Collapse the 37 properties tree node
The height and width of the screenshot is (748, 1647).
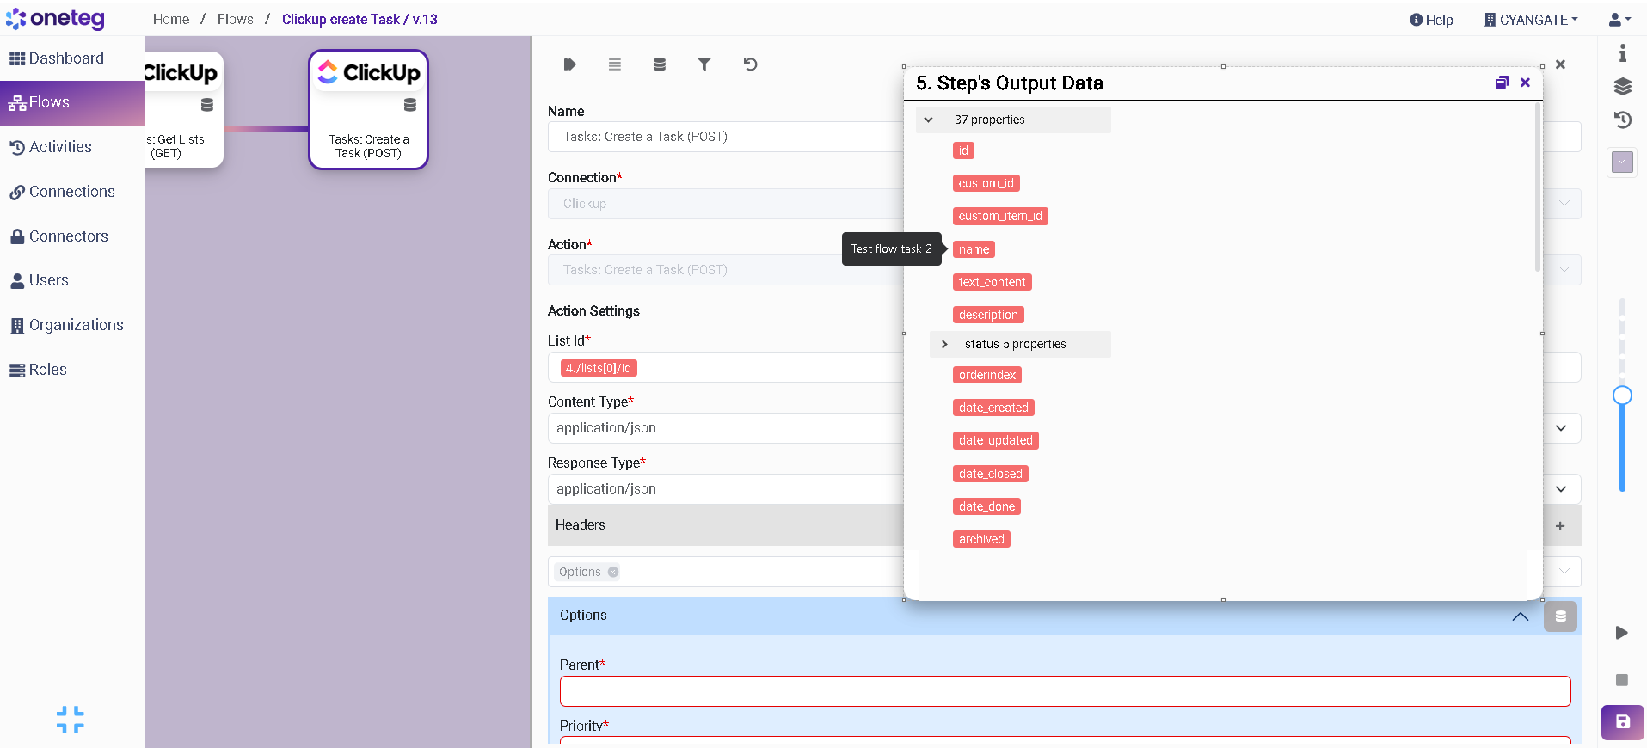click(x=929, y=120)
